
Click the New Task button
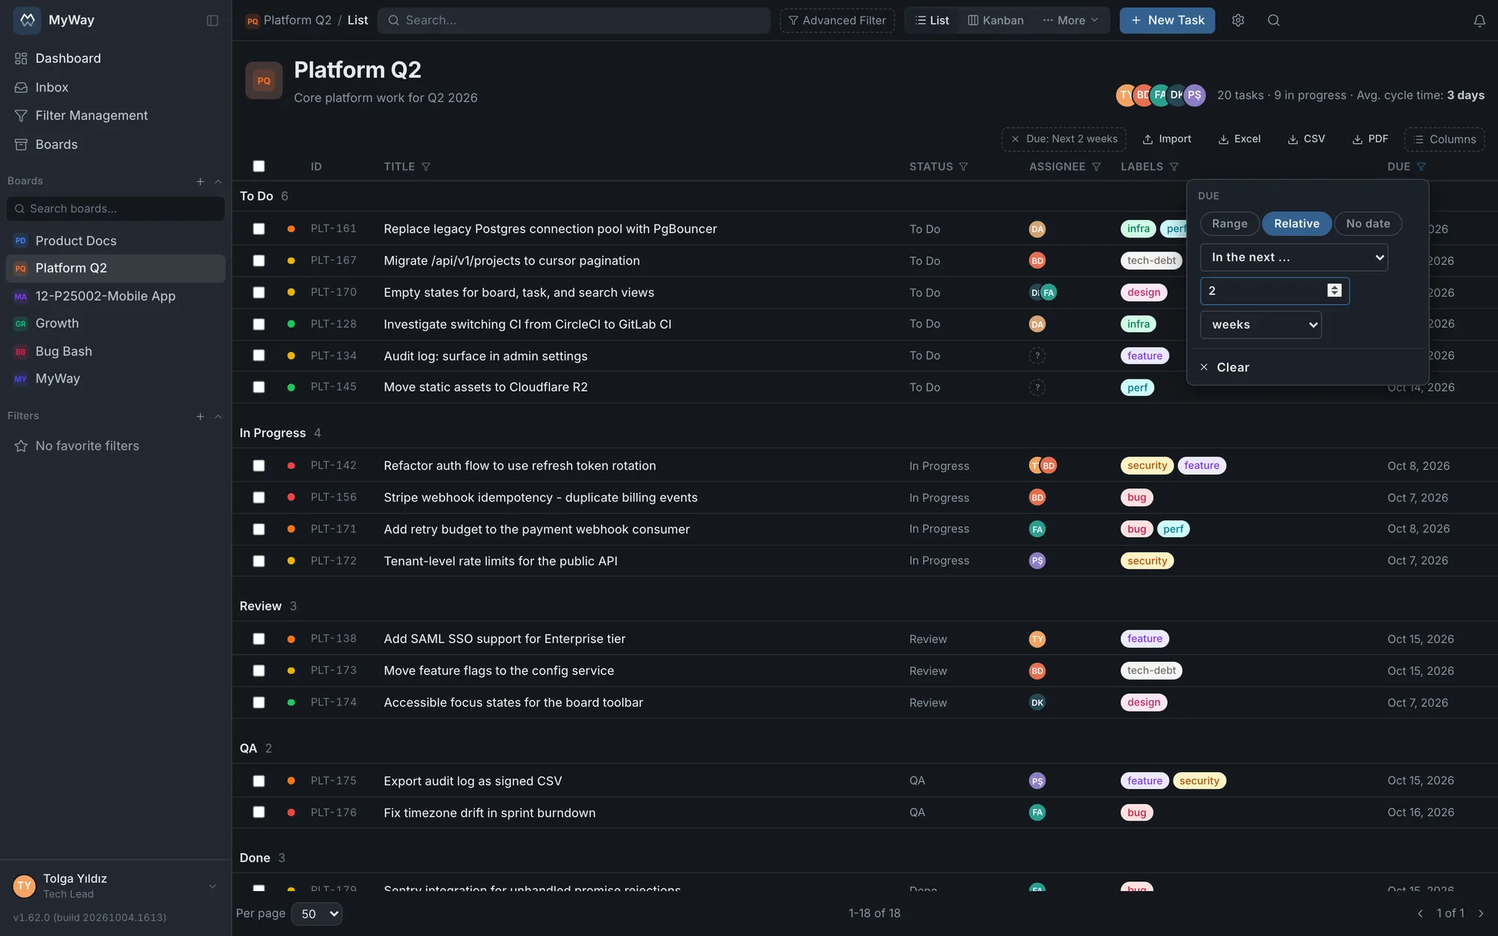tap(1168, 20)
